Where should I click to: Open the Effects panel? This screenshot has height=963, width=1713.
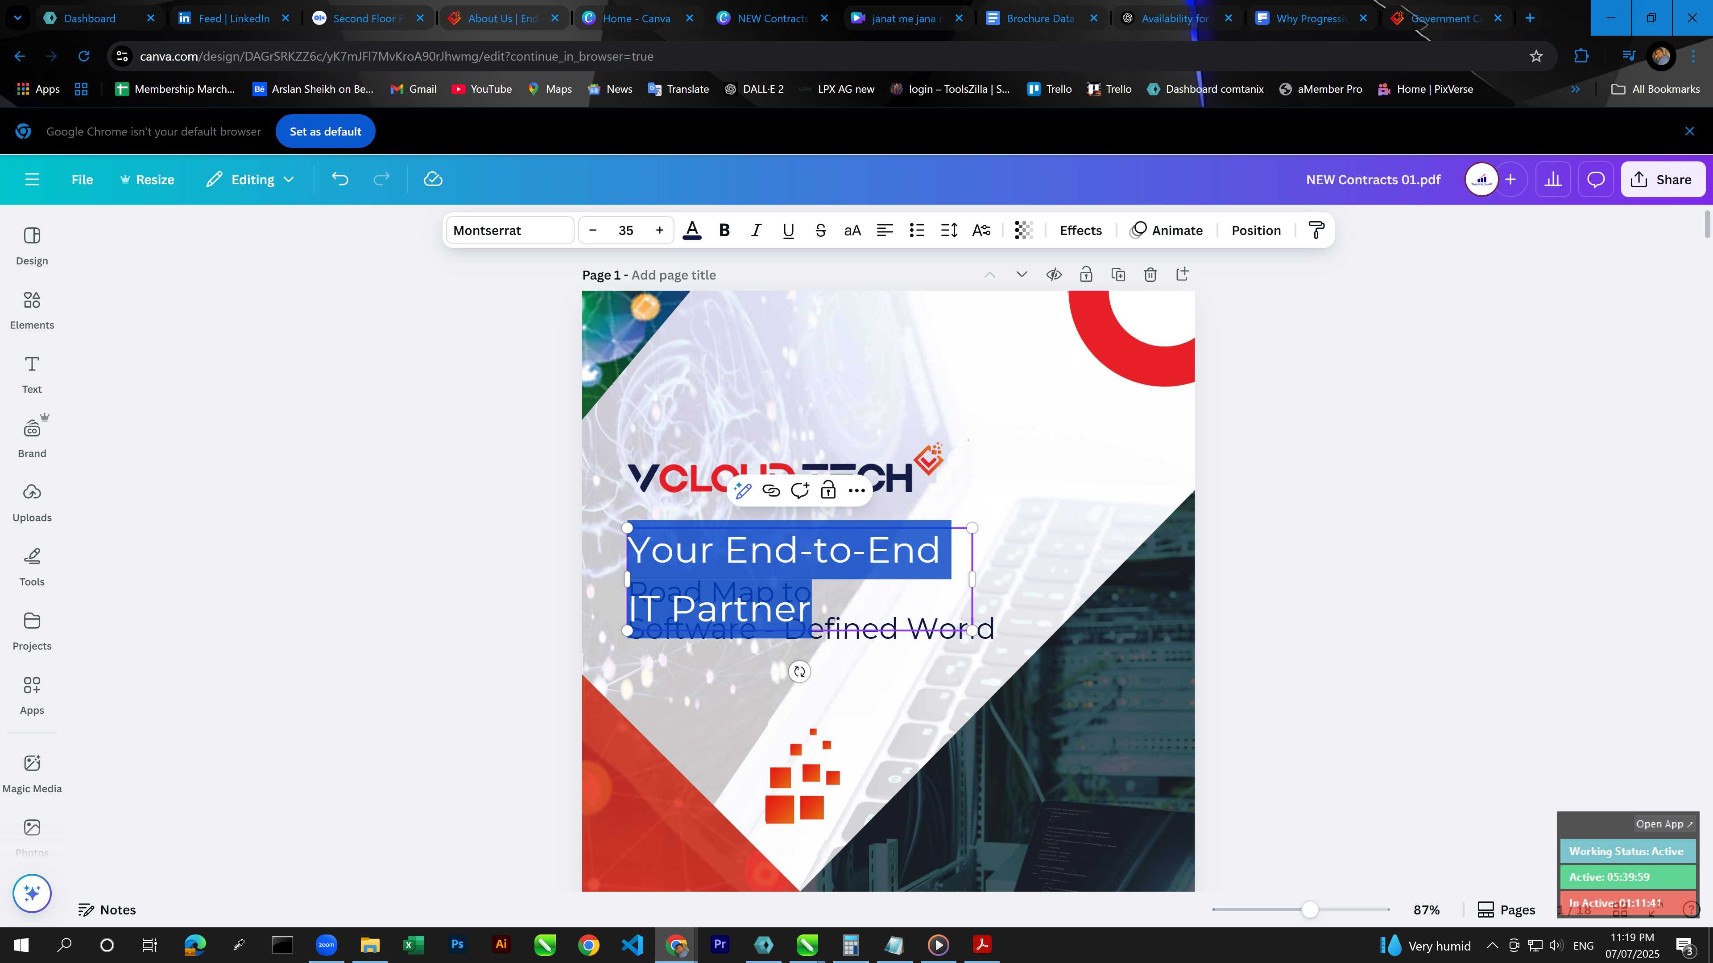[1080, 230]
